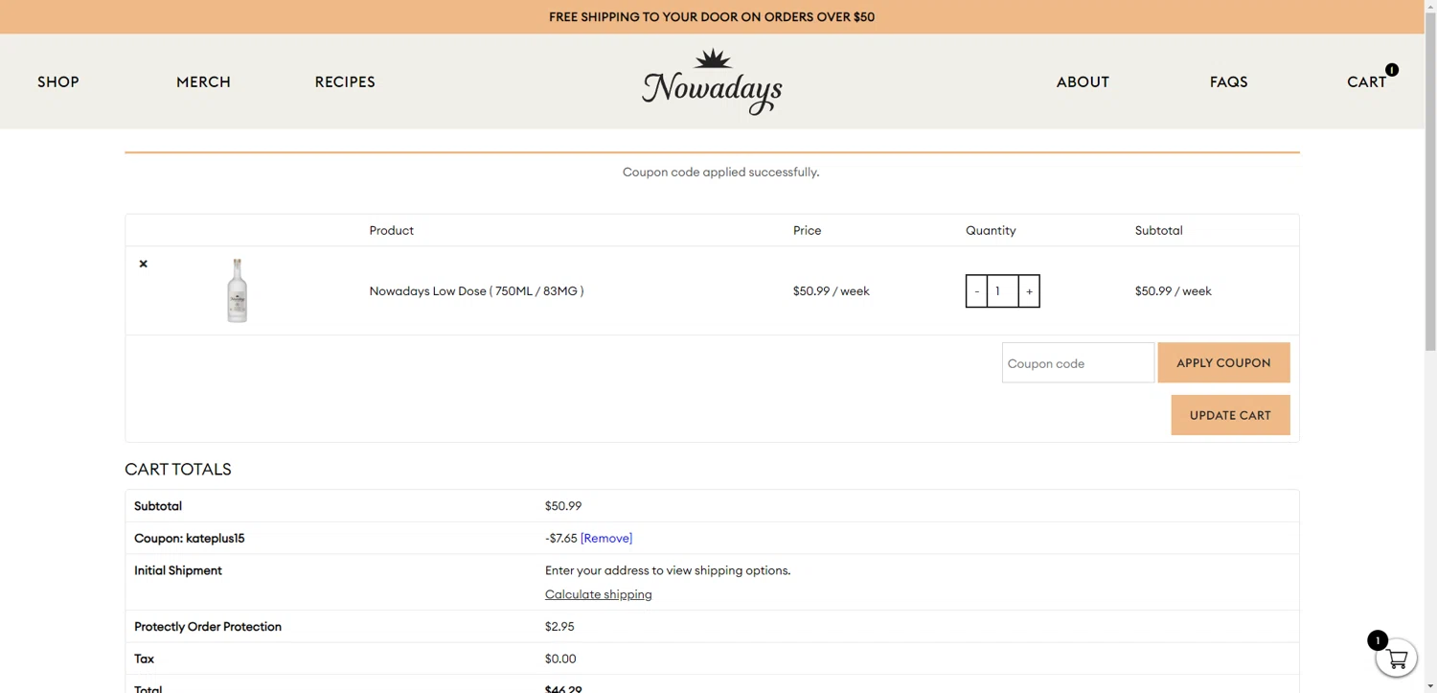Open the Nowadays logo homepage
This screenshot has height=693, width=1437.
click(x=712, y=81)
